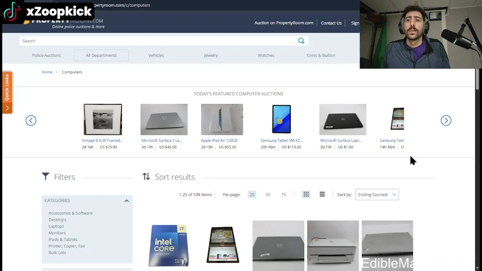
Task: Open the Sort by Ending Soonest dropdown
Action: coord(377,195)
